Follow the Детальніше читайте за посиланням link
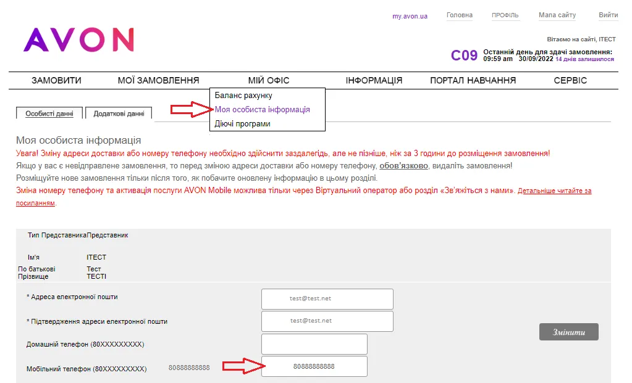Viewport: 632px width, 383px height. pyautogui.click(x=554, y=191)
